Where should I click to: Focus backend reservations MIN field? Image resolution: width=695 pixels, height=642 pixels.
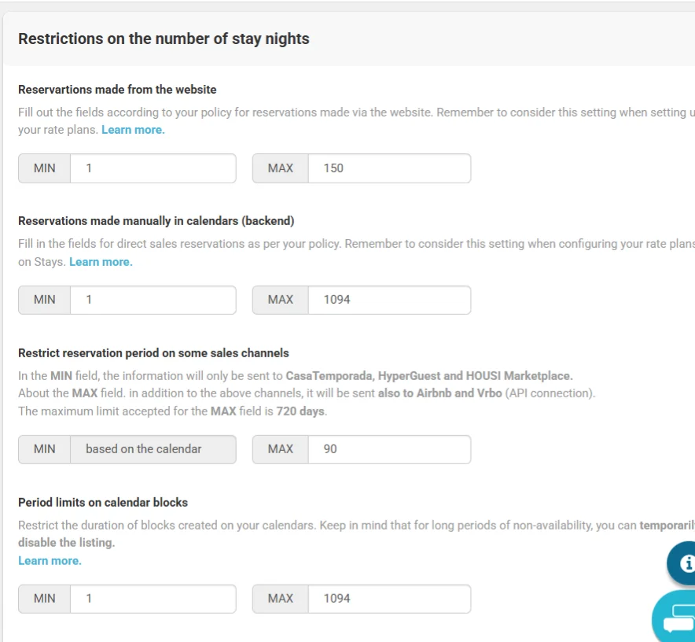pos(153,300)
